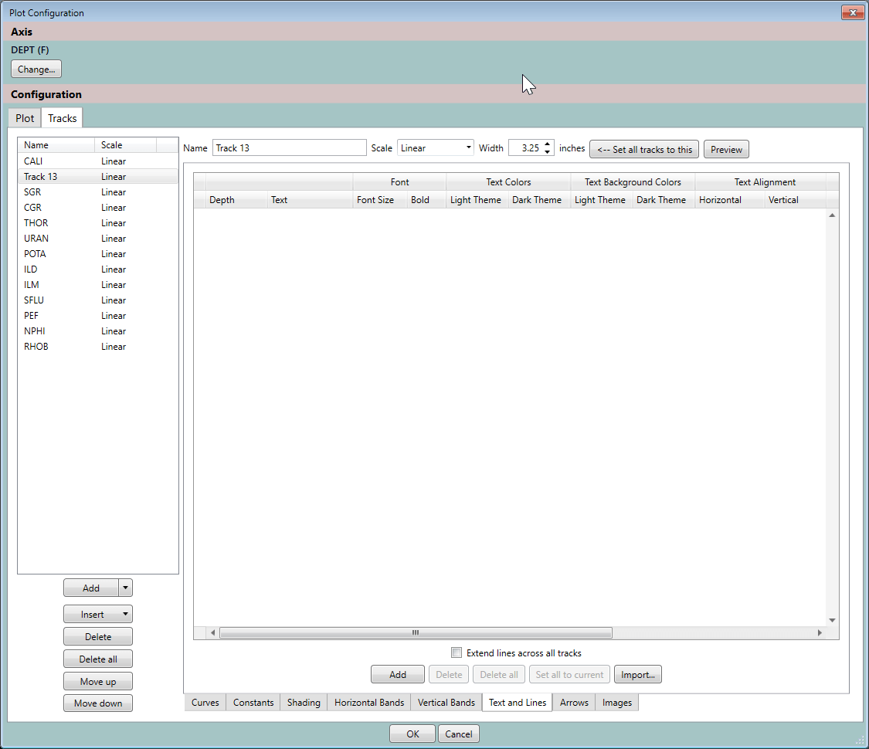869x749 pixels.
Task: Open the Vertical Bands tab
Action: pyautogui.click(x=446, y=703)
